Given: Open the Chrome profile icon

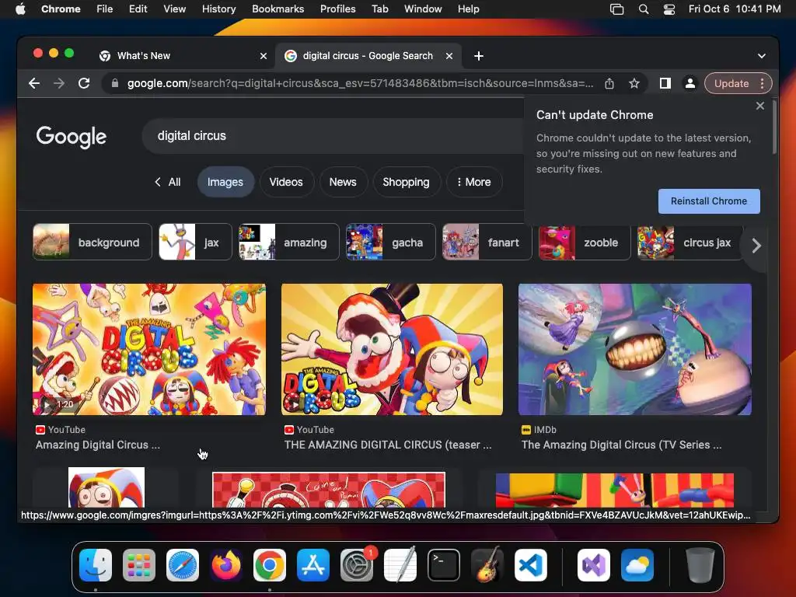Looking at the screenshot, I should pyautogui.click(x=690, y=83).
